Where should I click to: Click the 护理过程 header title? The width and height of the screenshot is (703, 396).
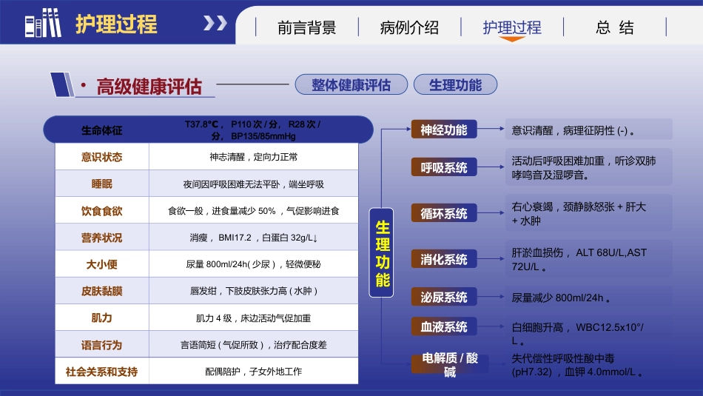tap(116, 24)
